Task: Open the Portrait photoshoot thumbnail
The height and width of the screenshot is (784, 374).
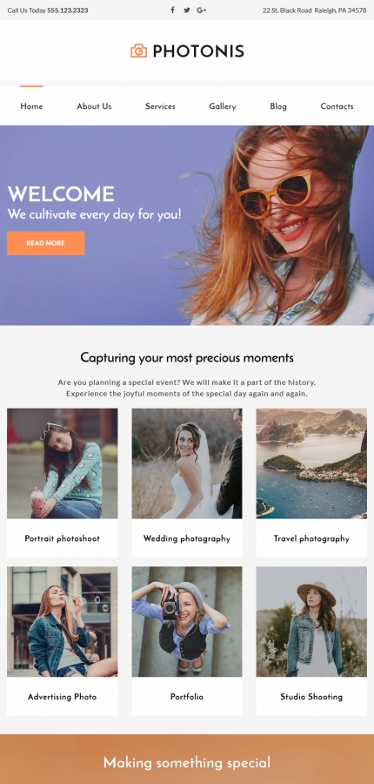Action: [x=63, y=463]
